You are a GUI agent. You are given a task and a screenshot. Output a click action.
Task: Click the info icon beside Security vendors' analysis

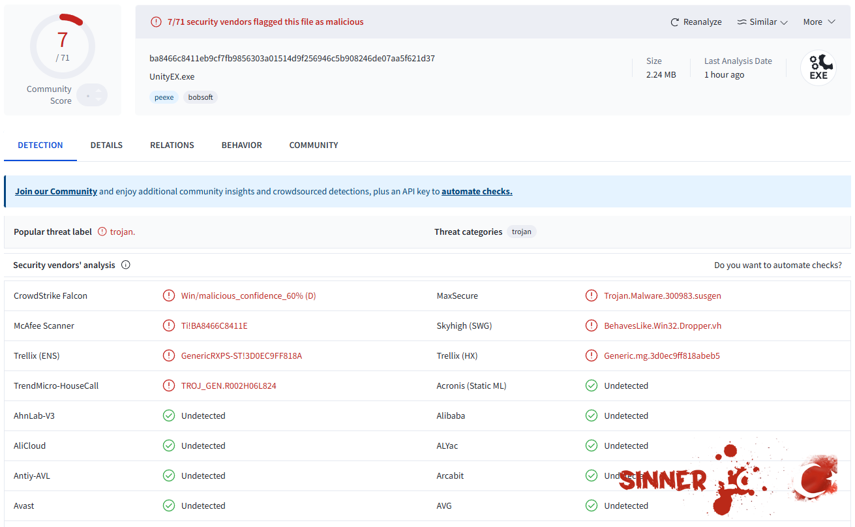126,265
